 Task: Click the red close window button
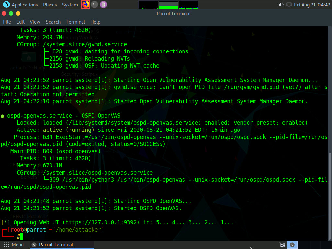point(4,14)
